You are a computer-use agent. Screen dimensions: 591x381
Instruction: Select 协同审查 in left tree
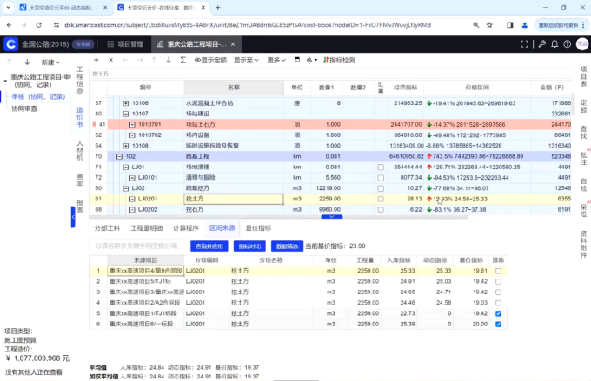pos(24,109)
